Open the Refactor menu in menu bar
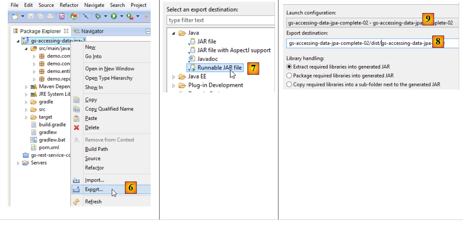 [69, 5]
